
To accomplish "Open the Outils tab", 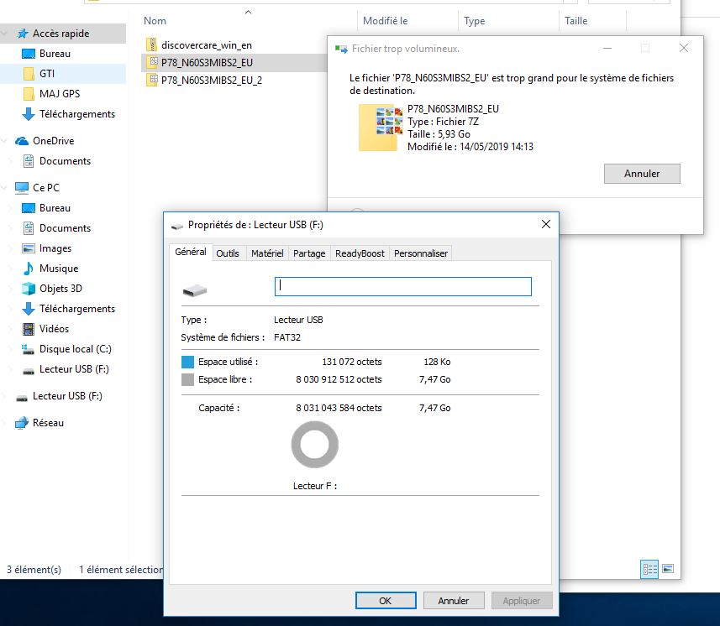I will (x=228, y=253).
